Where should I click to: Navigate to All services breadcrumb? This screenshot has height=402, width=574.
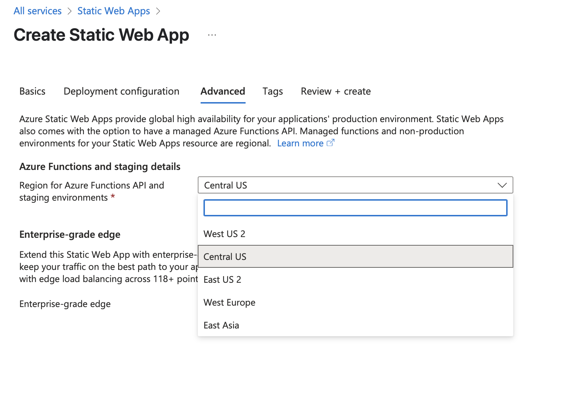point(37,11)
